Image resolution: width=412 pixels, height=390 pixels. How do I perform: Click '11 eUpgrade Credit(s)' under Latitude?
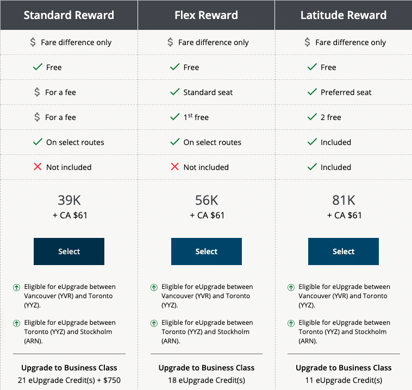(344, 380)
